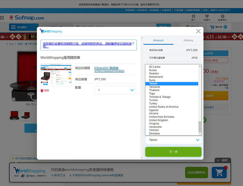Open the blue WorldShopping cart icon
Image resolution: width=243 pixels, height=186 pixels.
(219, 172)
